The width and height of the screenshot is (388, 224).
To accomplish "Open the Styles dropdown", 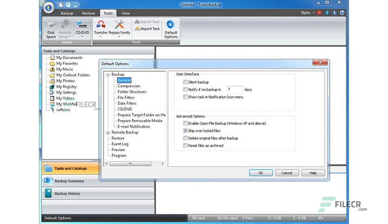I will pos(308,12).
